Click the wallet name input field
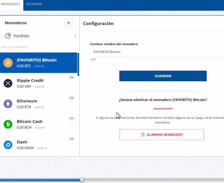The width and height of the screenshot is (224, 183). click(x=155, y=52)
